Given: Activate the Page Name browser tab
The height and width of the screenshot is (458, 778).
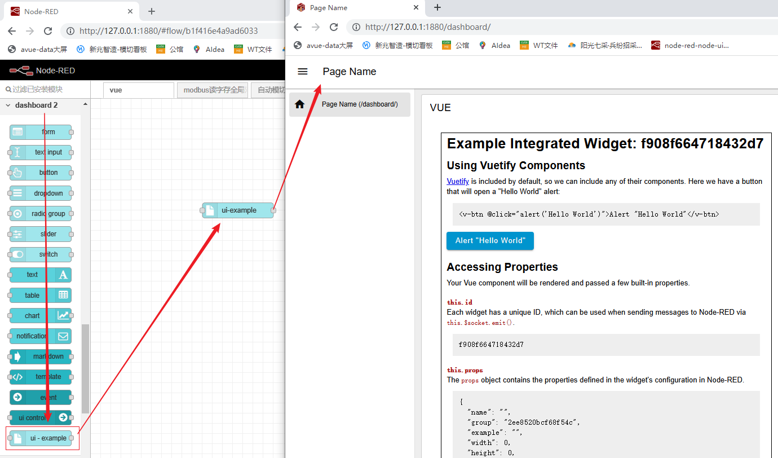Looking at the screenshot, I should click(357, 8).
